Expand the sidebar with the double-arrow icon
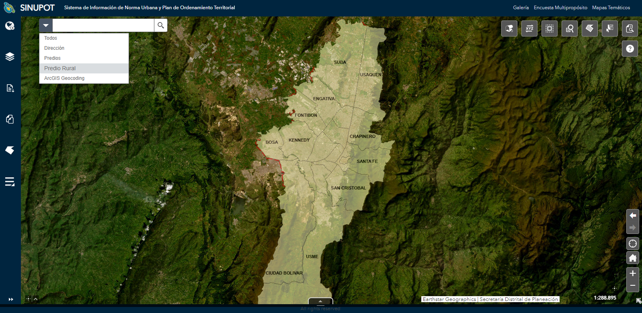Image resolution: width=642 pixels, height=313 pixels. (x=11, y=299)
